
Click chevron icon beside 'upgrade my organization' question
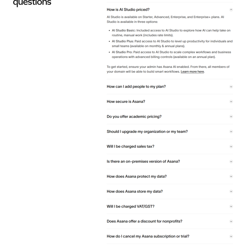click(x=231, y=132)
